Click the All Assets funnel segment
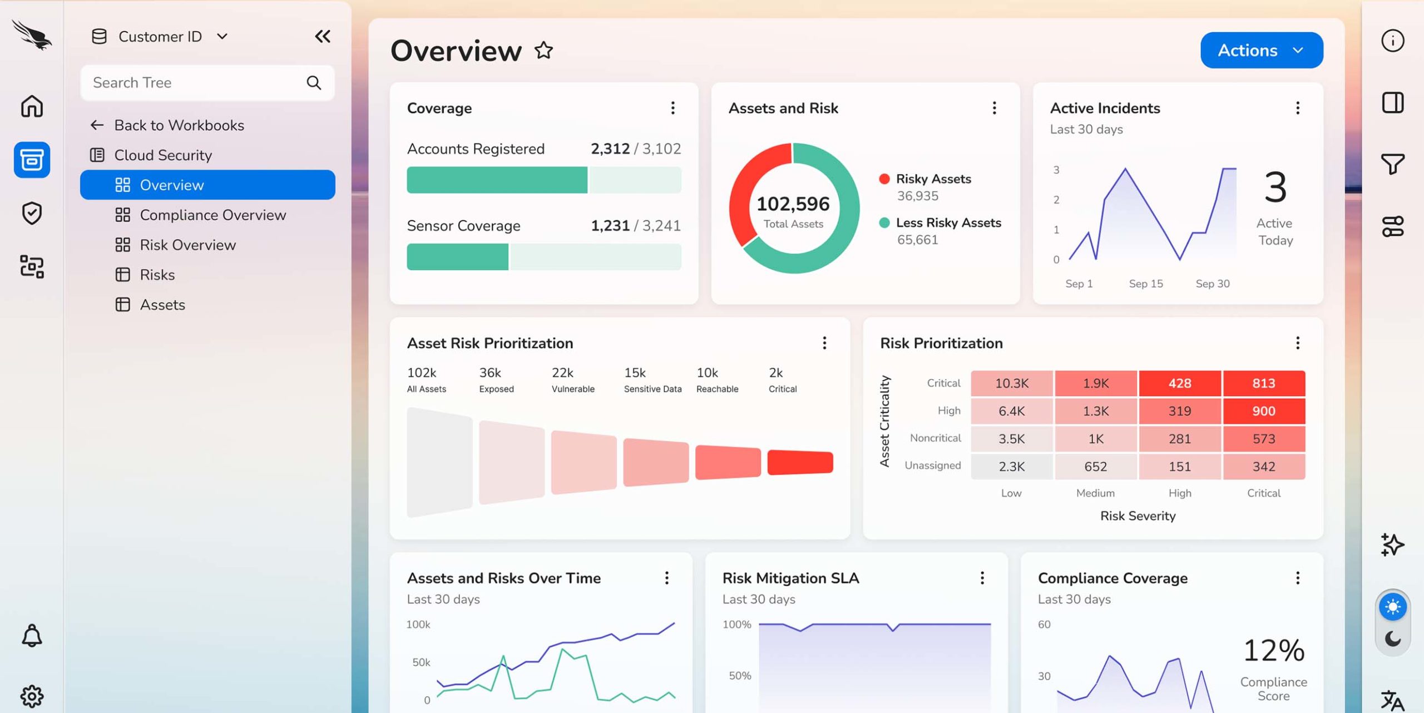1424x713 pixels. [439, 463]
